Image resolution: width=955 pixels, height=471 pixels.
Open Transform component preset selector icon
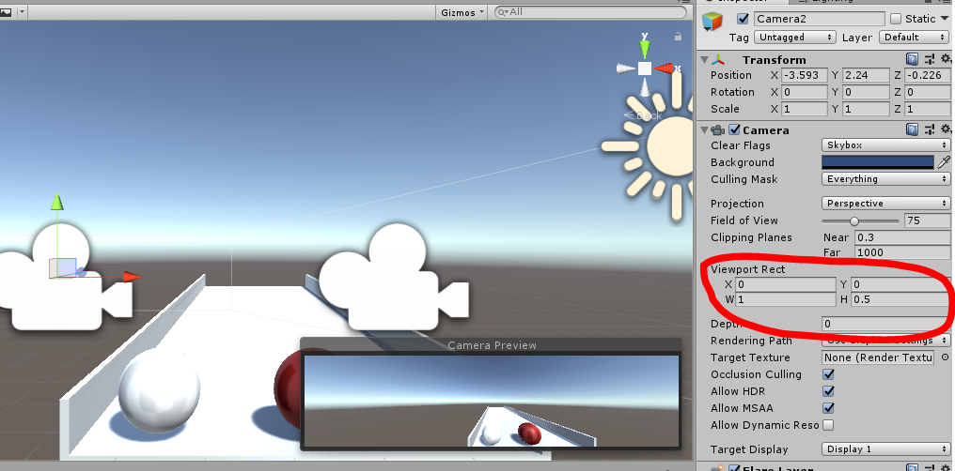pos(930,59)
